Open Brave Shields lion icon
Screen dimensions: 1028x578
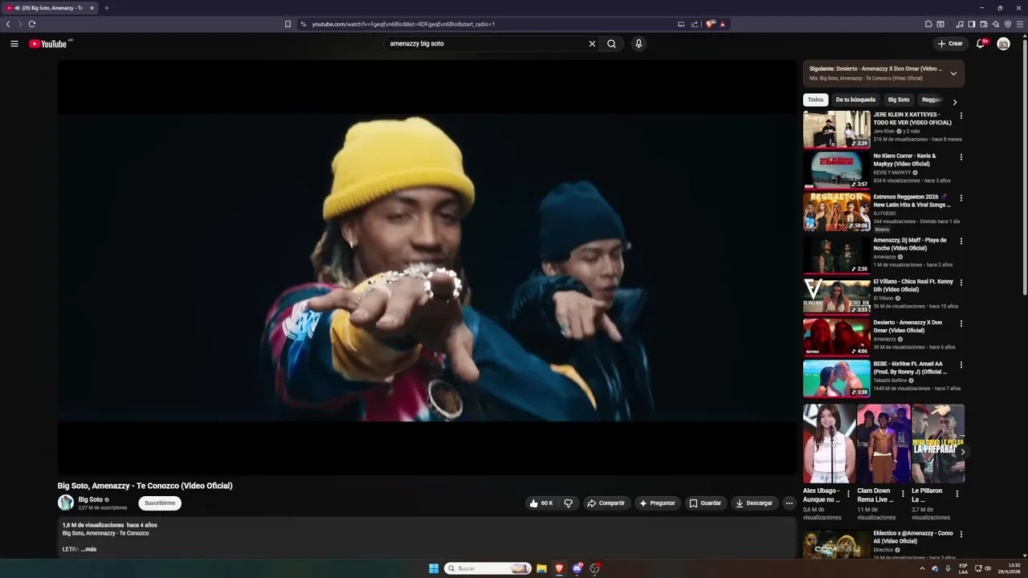[710, 24]
